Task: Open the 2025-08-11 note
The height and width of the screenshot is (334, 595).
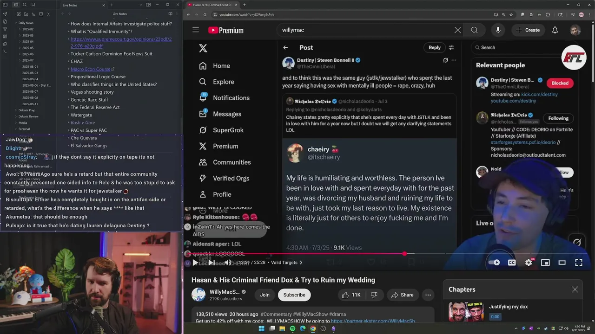Action: pos(30,104)
